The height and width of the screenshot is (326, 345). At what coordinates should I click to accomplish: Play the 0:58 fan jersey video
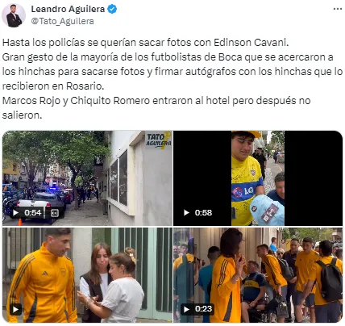click(186, 213)
